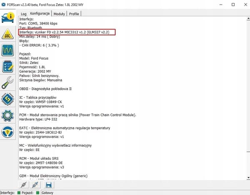Open the help steering wheel icon
This screenshot has height=195, width=250.
coord(7,132)
